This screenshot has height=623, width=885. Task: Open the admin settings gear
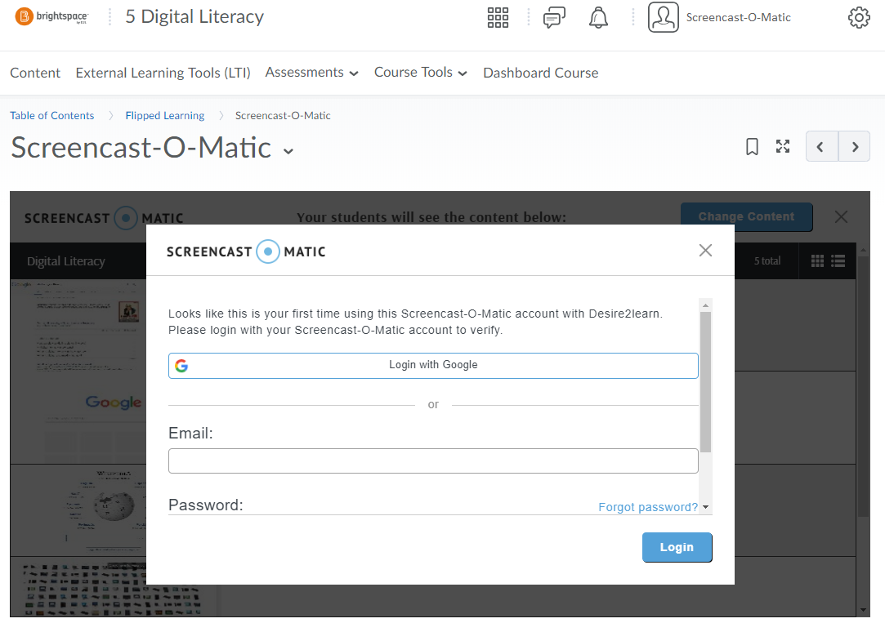coord(859,17)
